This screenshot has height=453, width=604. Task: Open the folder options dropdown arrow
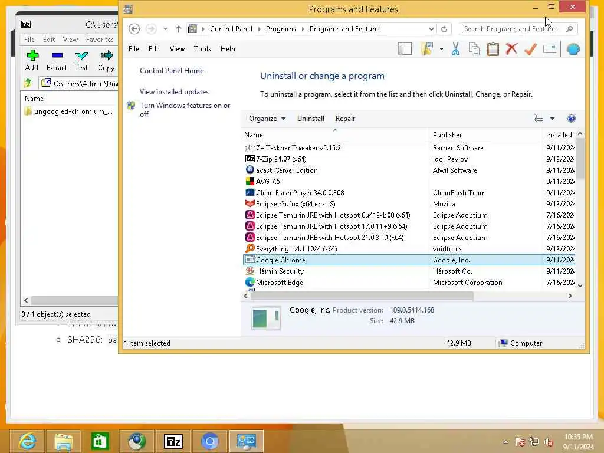click(441, 50)
